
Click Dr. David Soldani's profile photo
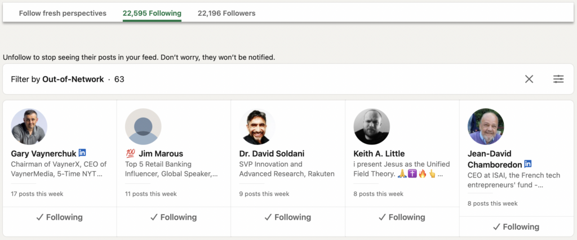pyautogui.click(x=258, y=127)
